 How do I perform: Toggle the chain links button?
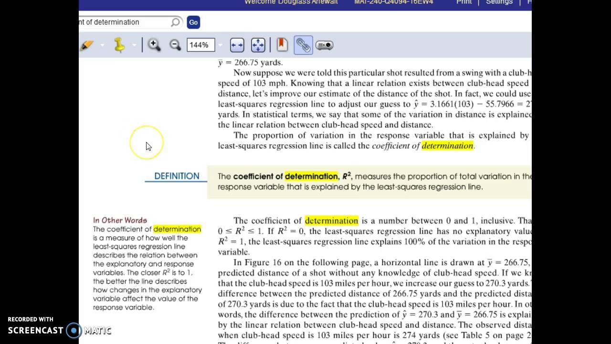[x=303, y=45]
